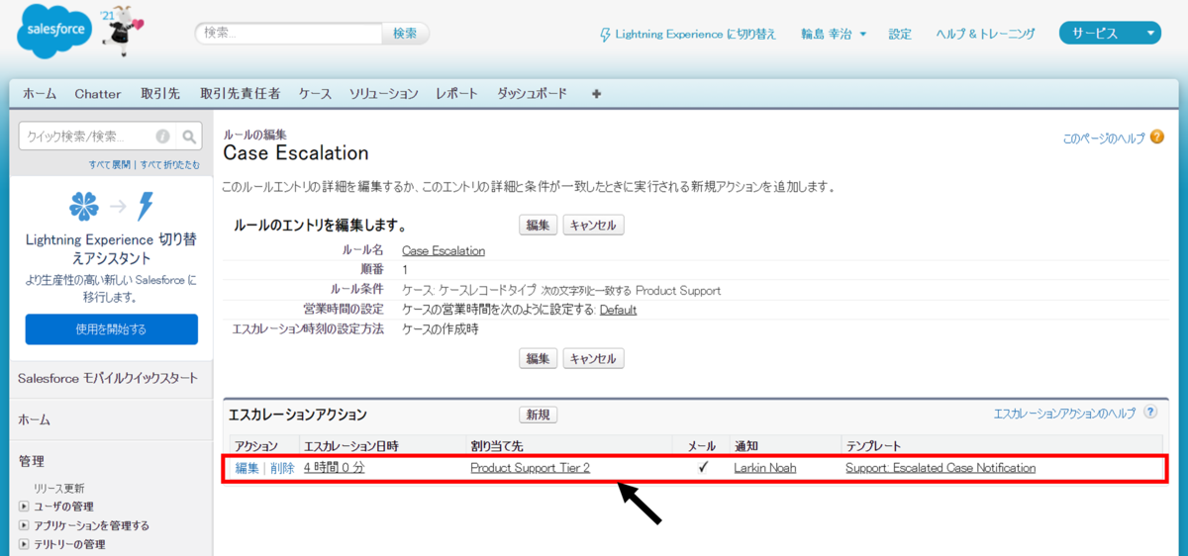Click the top キャンセル button

pyautogui.click(x=594, y=226)
